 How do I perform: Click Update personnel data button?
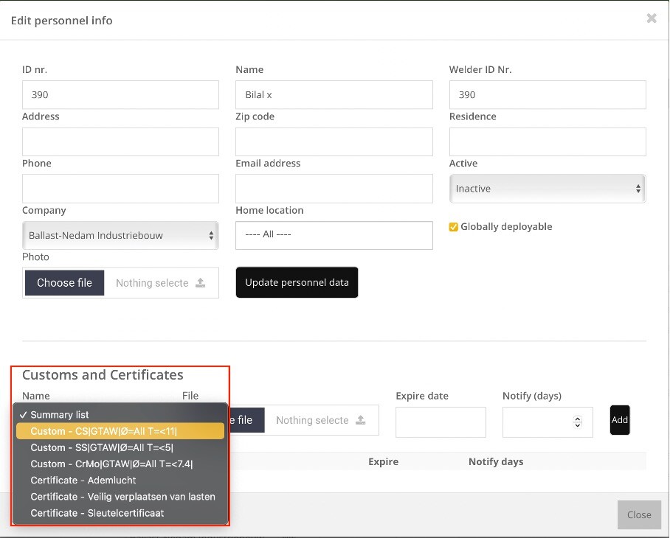click(297, 282)
